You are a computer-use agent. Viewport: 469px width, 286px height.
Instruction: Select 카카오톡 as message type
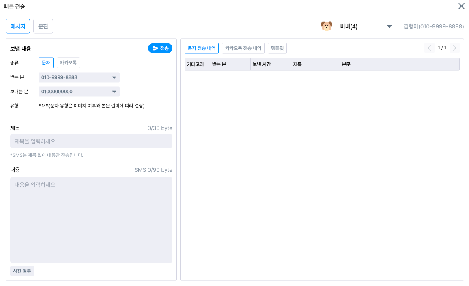(68, 63)
